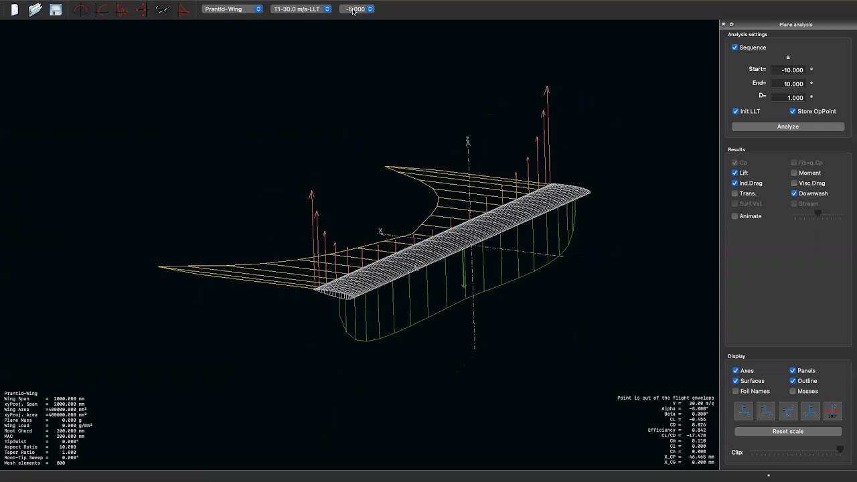Show Masses in the 3D view
Screen dimensions: 857x482
[793, 391]
